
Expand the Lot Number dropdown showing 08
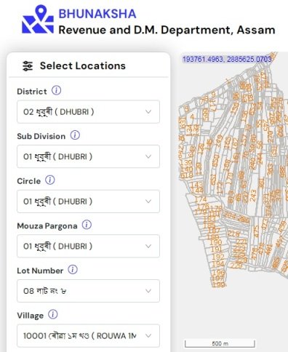pos(88,291)
